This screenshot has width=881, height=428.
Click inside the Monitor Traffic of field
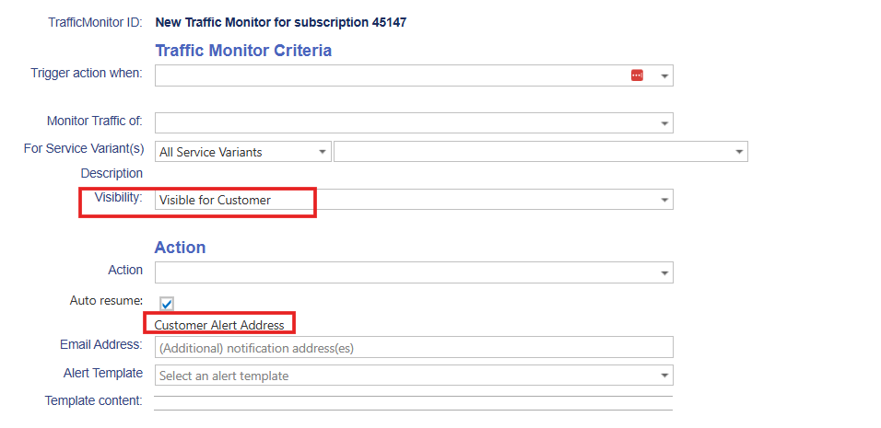(x=405, y=122)
